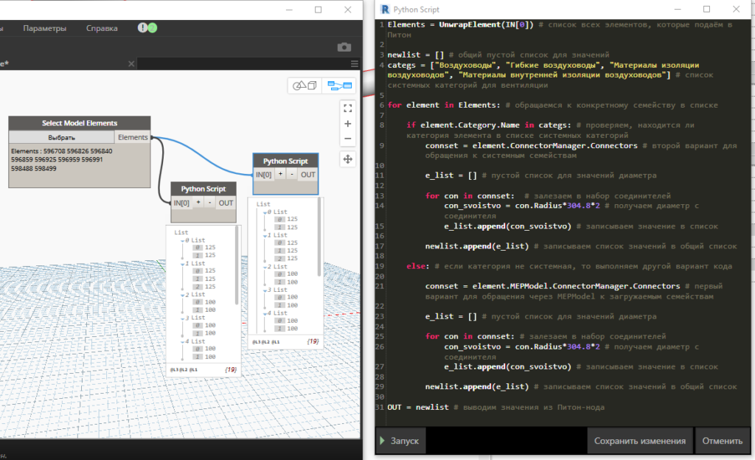Minimize the Python Script editor window

coord(677,9)
